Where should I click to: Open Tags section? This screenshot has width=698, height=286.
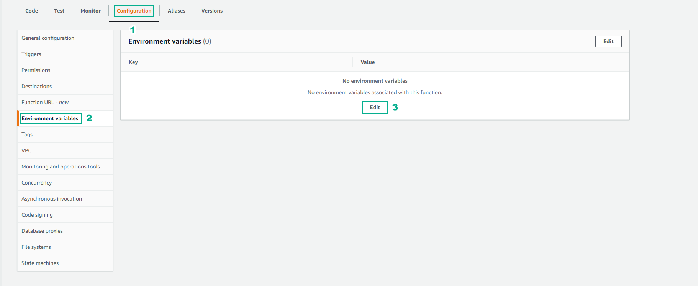[x=65, y=134]
